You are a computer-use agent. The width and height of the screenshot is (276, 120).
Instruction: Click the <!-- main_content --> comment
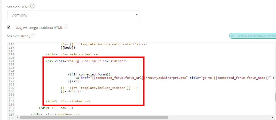pos(80,54)
